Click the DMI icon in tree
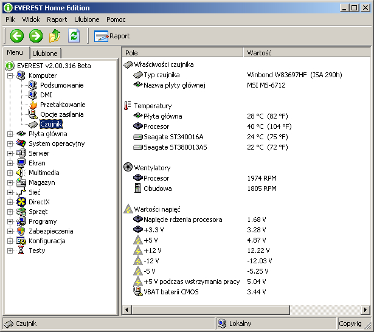The height and width of the screenshot is (332, 374). [33, 95]
